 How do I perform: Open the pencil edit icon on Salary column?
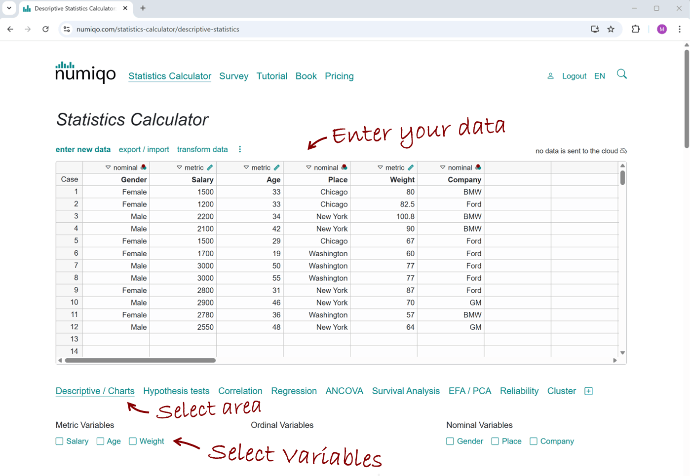[x=210, y=167]
